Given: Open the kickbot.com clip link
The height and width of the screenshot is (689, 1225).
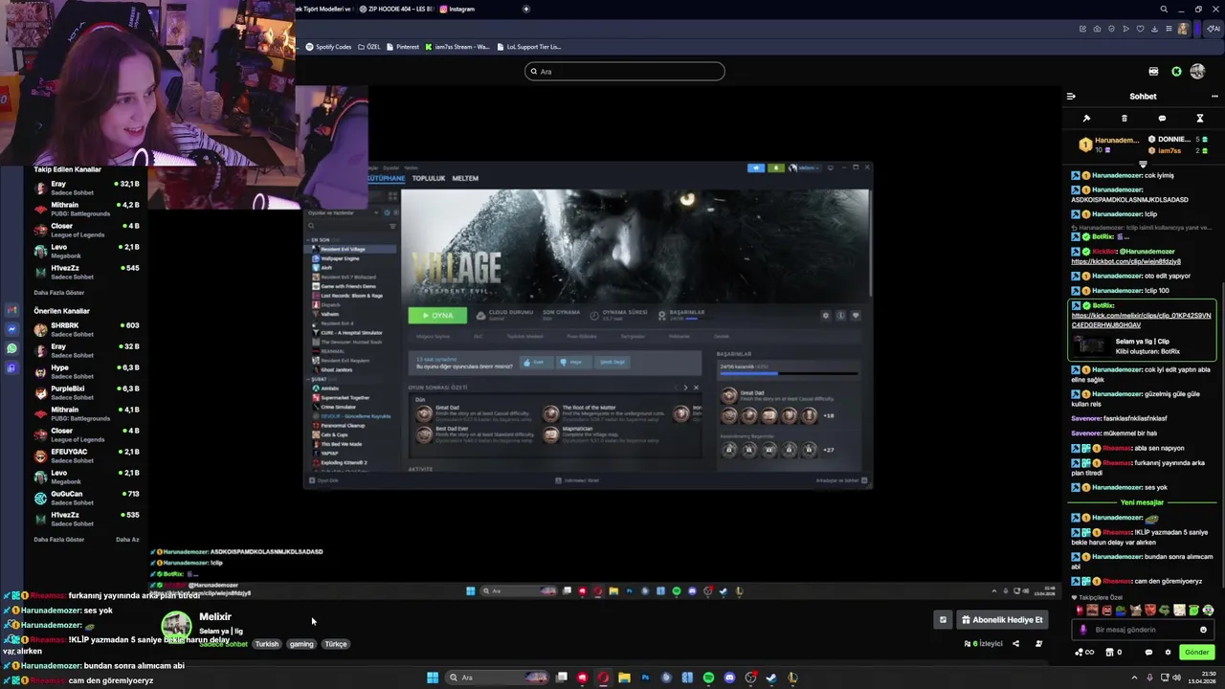Looking at the screenshot, I should (1125, 261).
